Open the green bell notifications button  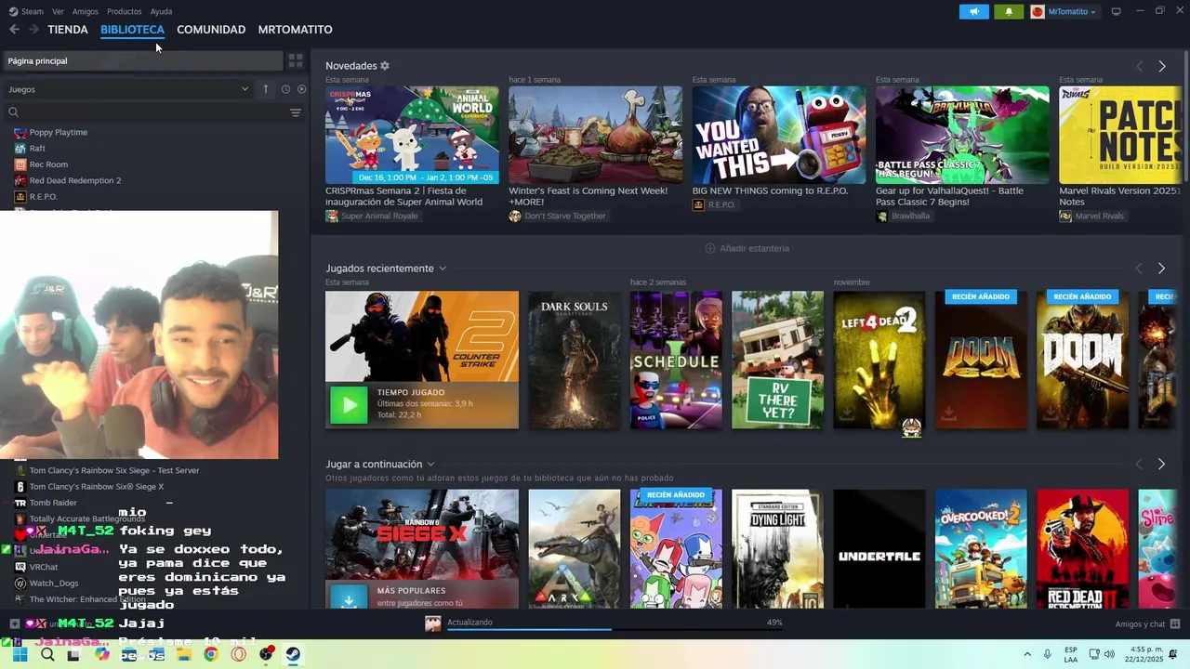point(1009,11)
